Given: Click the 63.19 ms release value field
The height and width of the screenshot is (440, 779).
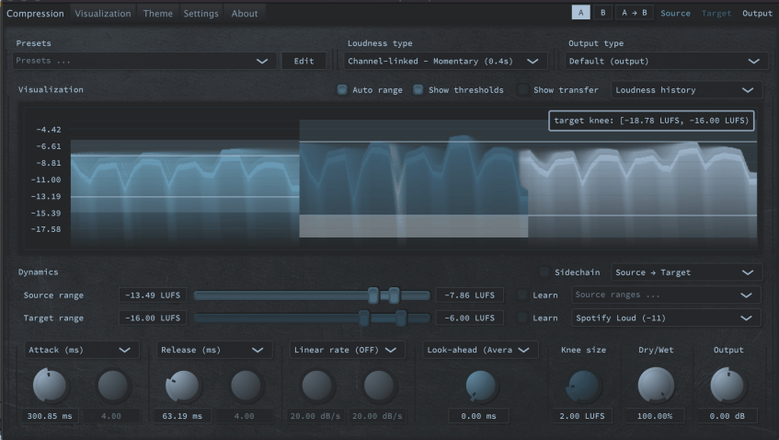Looking at the screenshot, I should (182, 416).
